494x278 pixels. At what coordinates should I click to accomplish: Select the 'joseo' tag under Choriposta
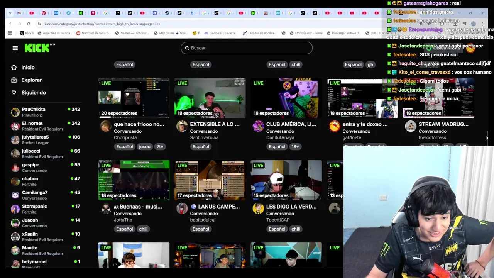(x=145, y=147)
